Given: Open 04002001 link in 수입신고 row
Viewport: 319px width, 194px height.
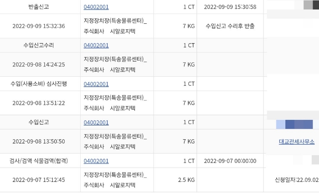Looking at the screenshot, I should pyautogui.click(x=96, y=122).
